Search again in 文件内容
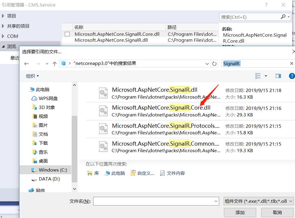The height and width of the screenshot is (218, 295). click(x=172, y=173)
